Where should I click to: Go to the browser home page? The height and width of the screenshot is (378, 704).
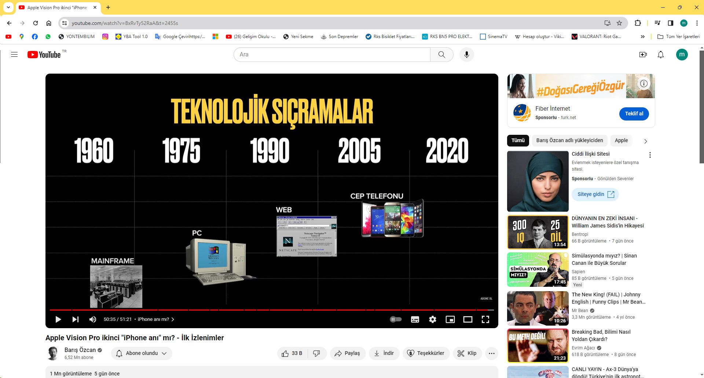click(x=49, y=23)
